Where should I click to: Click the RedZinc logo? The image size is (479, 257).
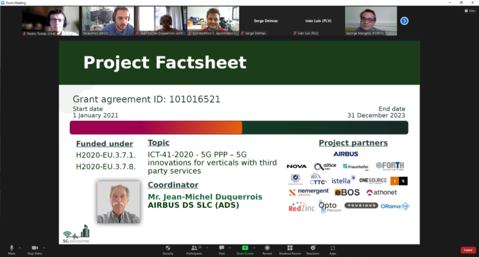301,207
